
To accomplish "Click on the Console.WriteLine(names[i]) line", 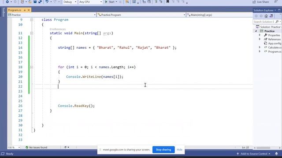I will pos(95,77).
